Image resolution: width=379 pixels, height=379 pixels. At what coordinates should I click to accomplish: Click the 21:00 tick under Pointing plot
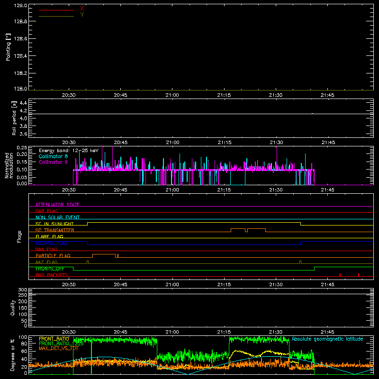(172, 95)
